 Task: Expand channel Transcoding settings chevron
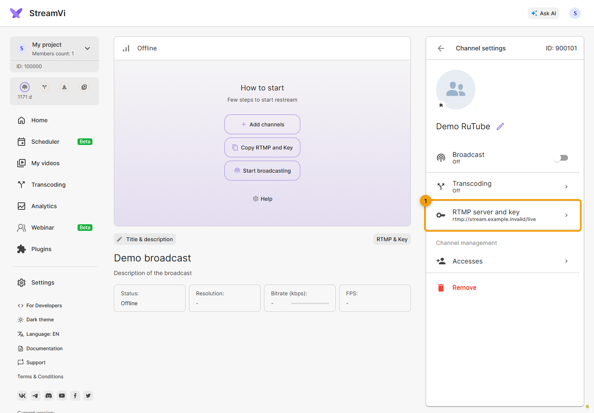pyautogui.click(x=566, y=187)
